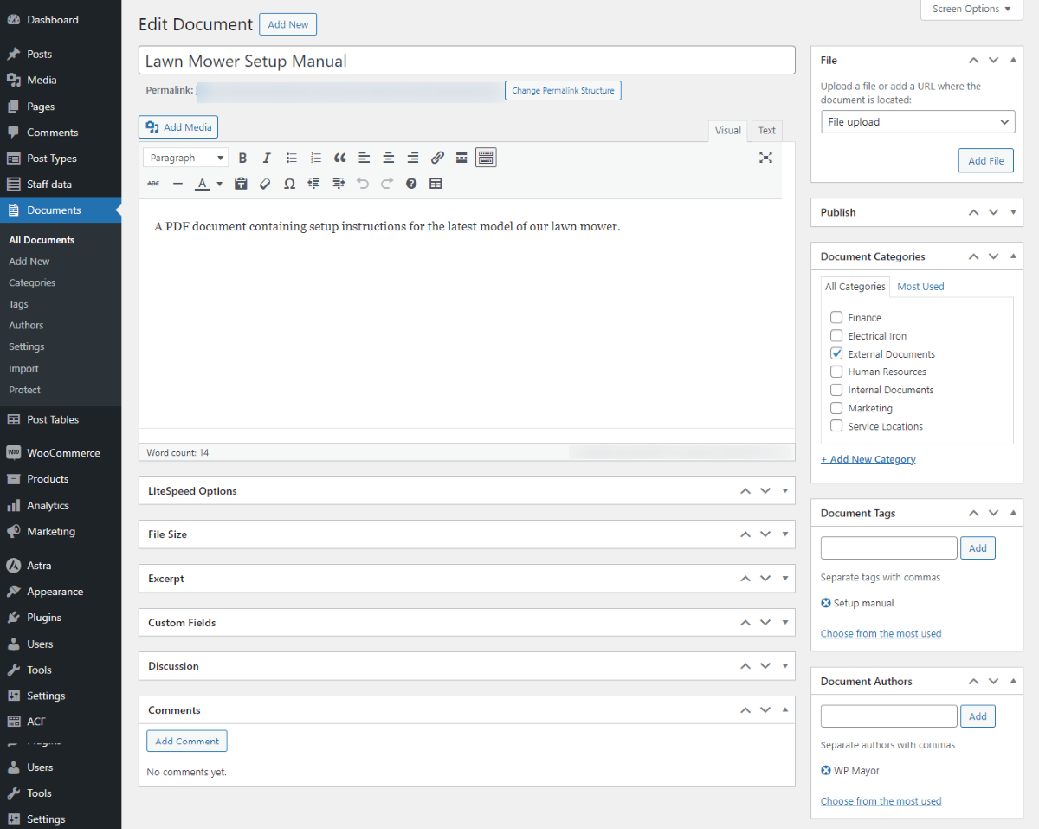The height and width of the screenshot is (829, 1039).
Task: Click Choose from most used tags link
Action: 881,633
